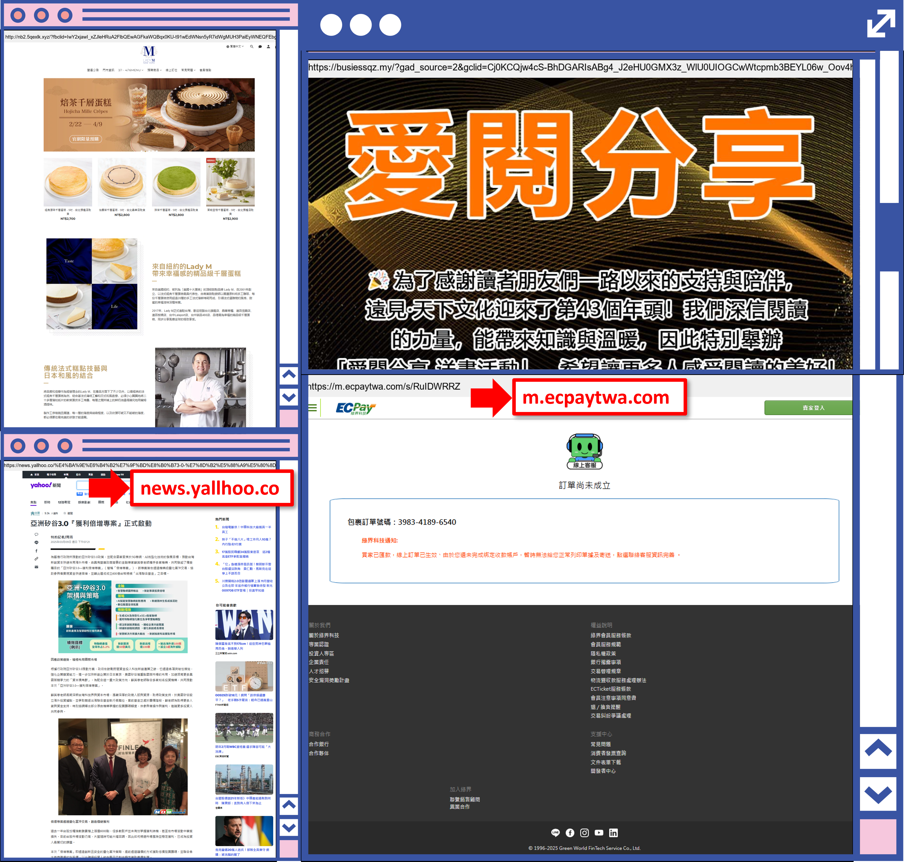Select 焦點 tab on Yahoo news
This screenshot has height=862, width=904.
[x=33, y=502]
